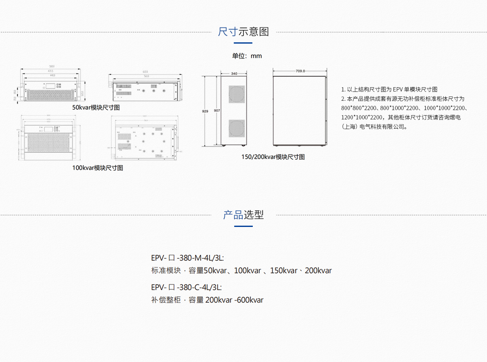The width and height of the screenshot is (487, 362).
Task: Click the 产品选型 section heading
Action: [243, 215]
